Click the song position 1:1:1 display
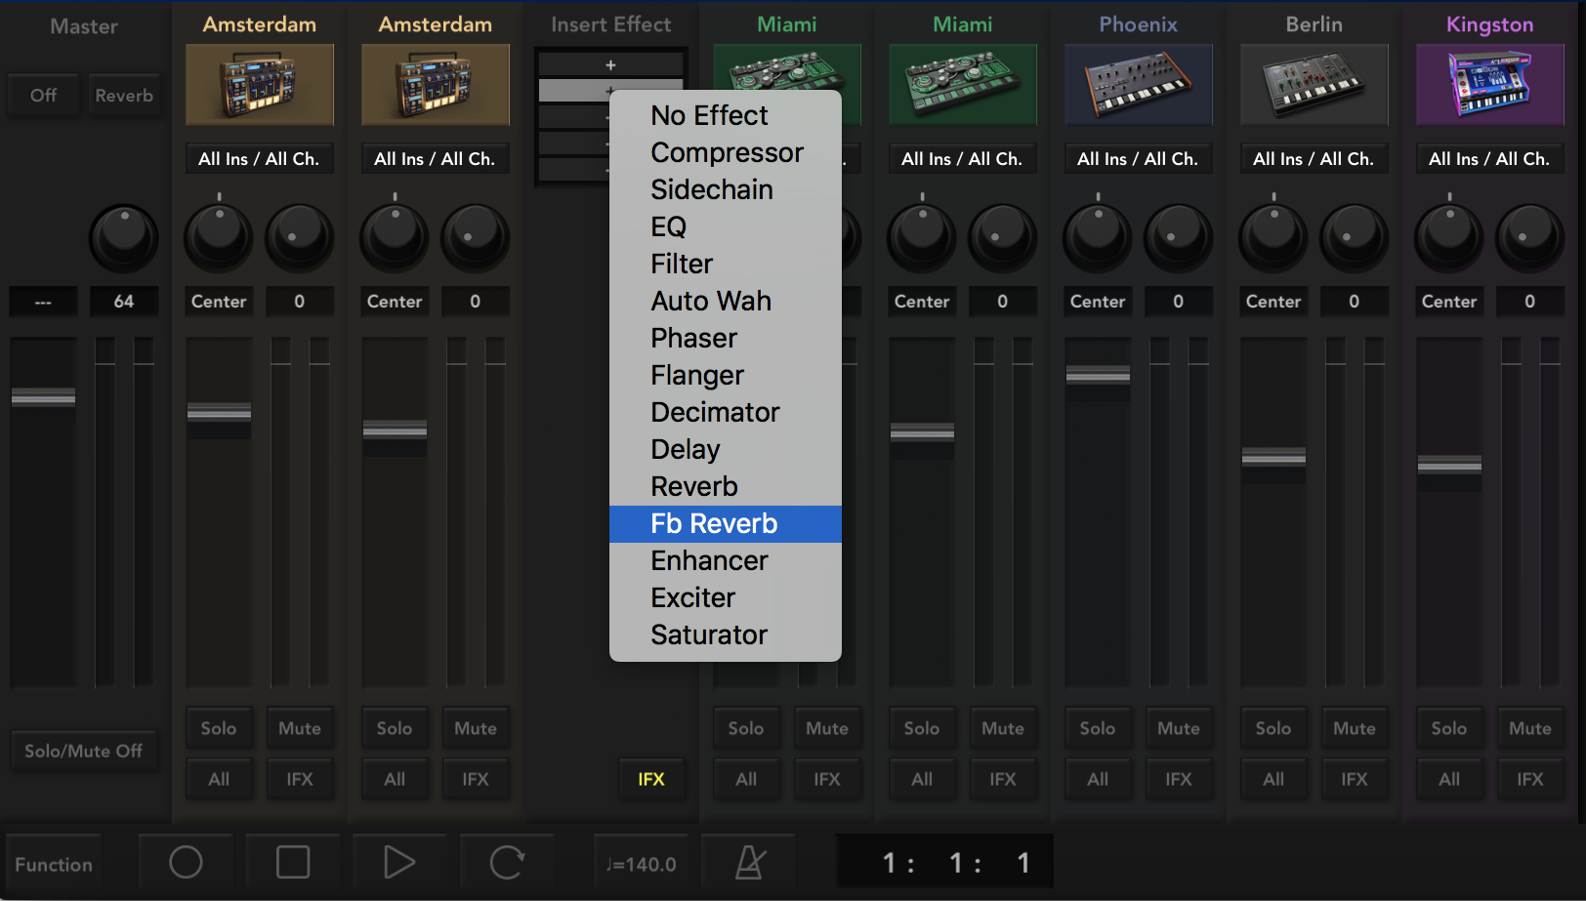 [945, 862]
